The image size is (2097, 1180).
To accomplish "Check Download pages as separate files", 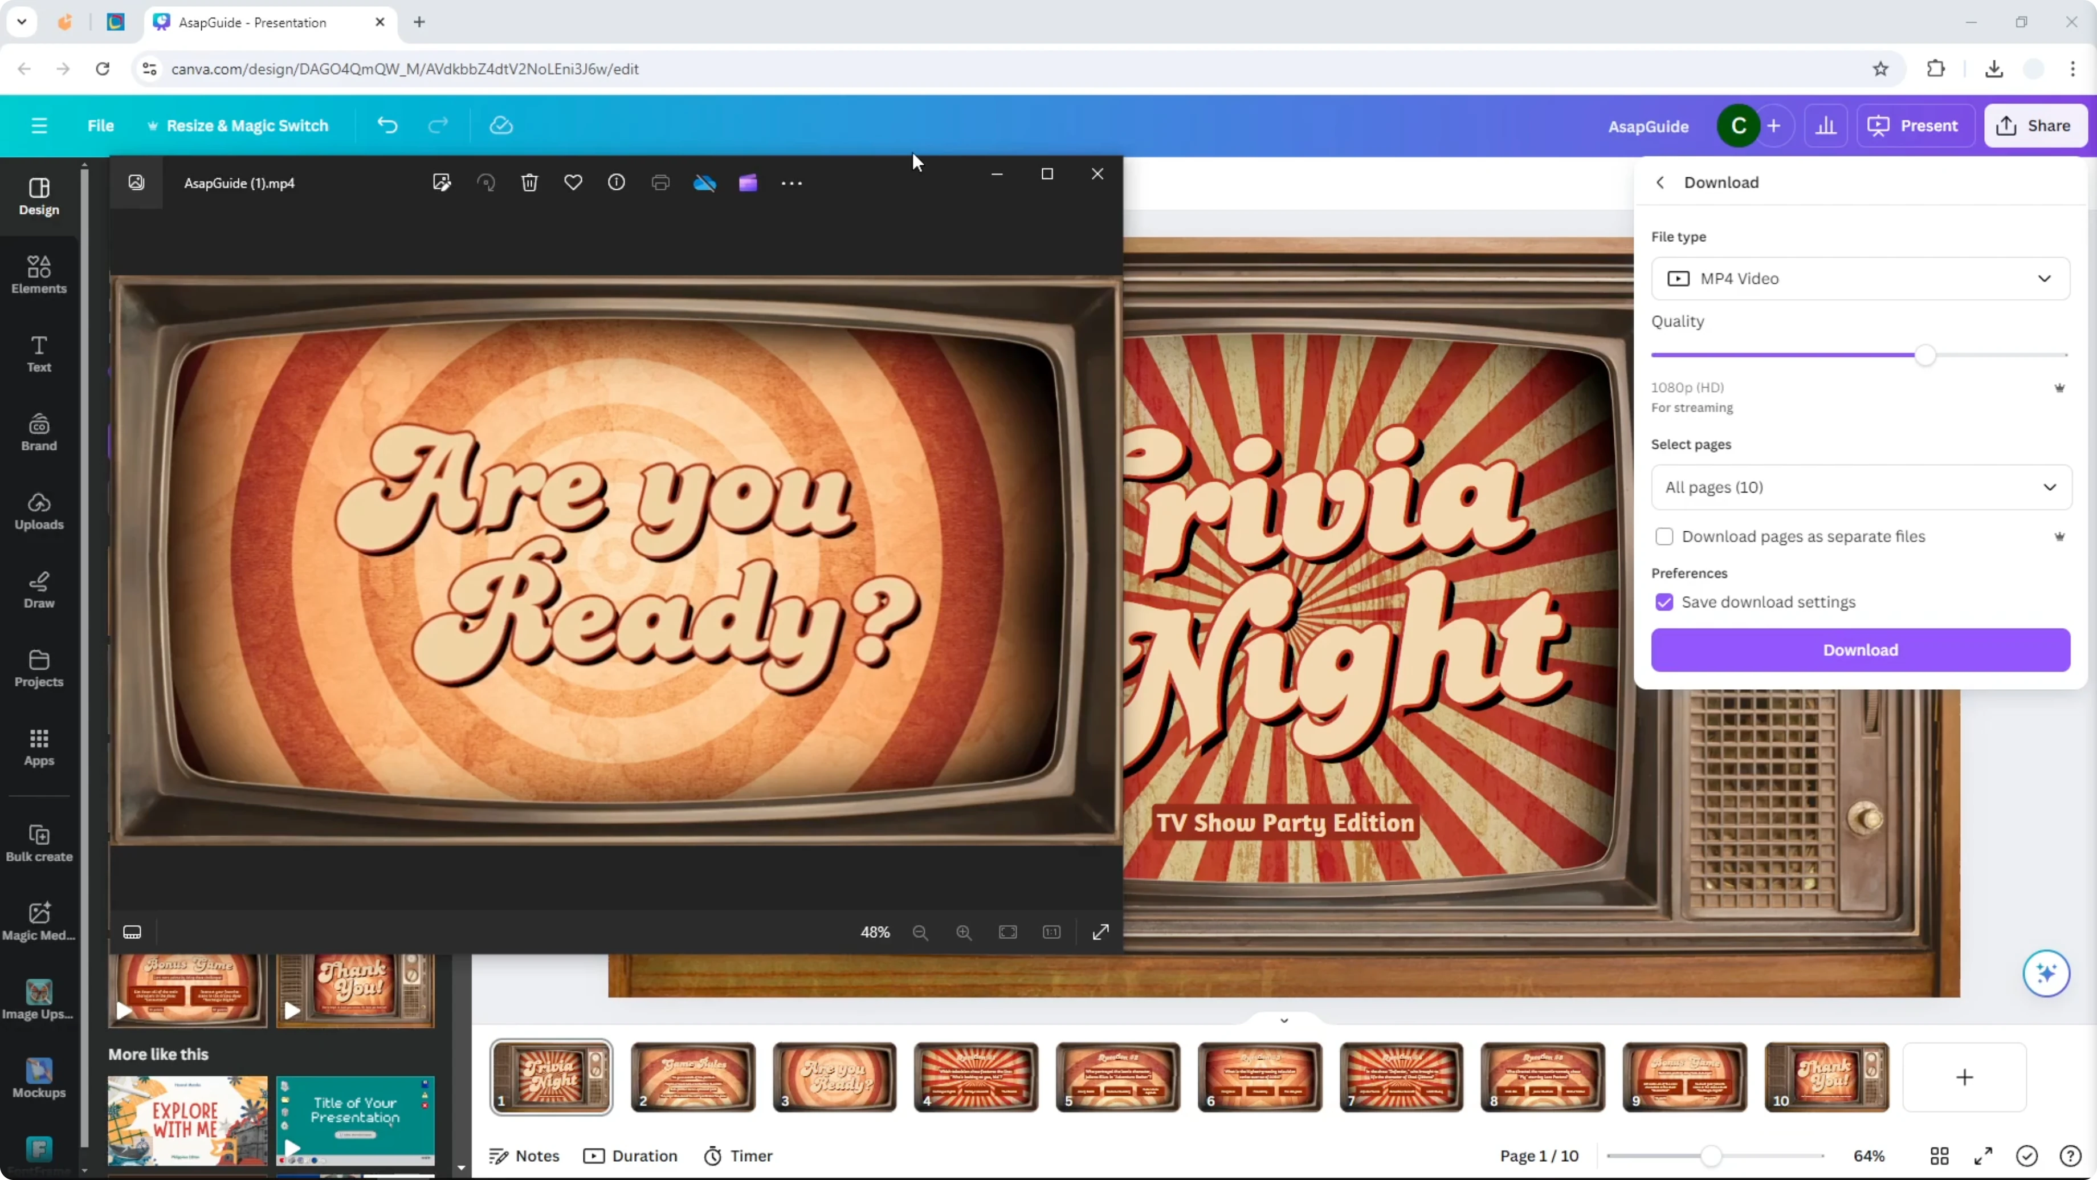I will [x=1664, y=536].
